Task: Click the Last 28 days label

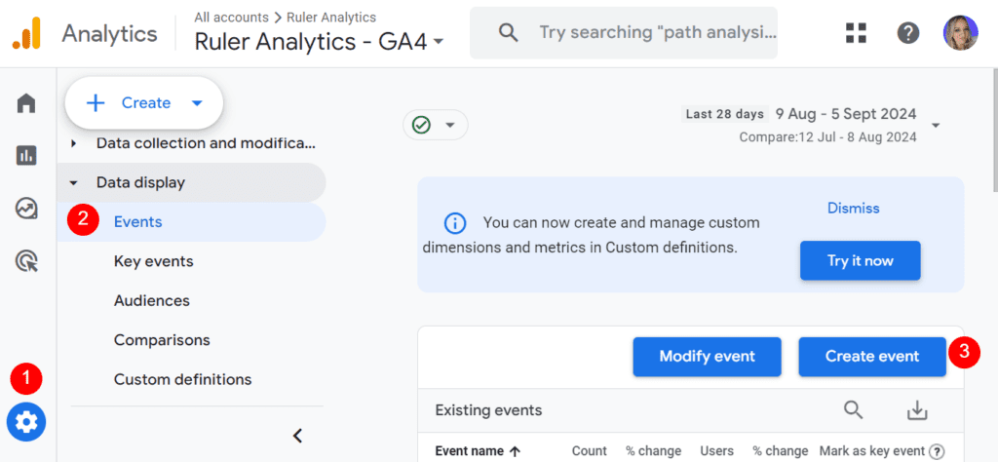Action: click(724, 115)
